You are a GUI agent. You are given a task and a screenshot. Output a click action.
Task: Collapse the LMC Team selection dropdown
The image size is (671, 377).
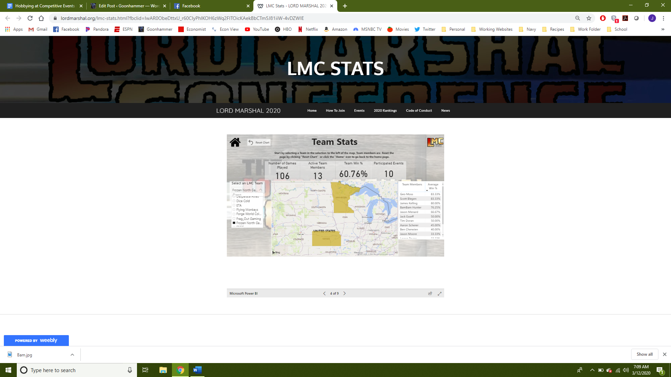[x=260, y=190]
